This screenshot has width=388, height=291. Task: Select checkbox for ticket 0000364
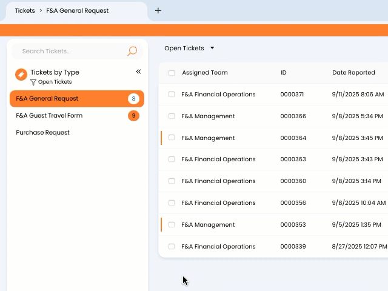pyautogui.click(x=172, y=138)
